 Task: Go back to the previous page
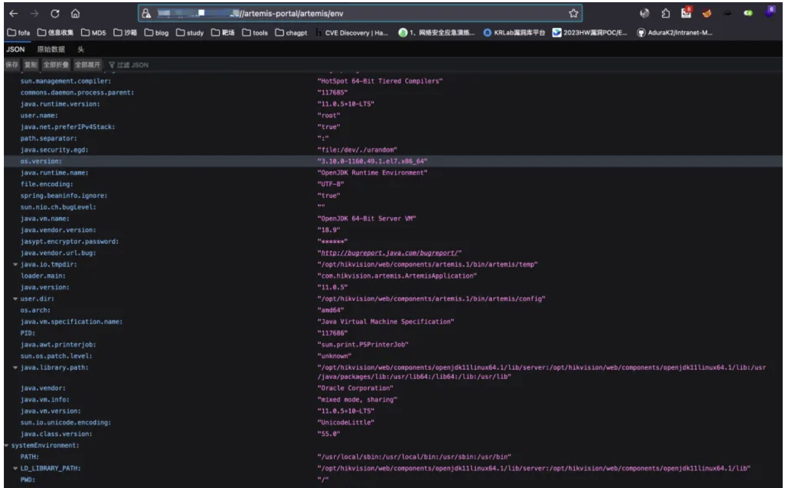14,13
